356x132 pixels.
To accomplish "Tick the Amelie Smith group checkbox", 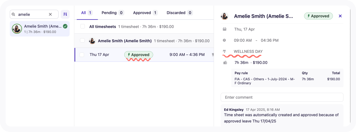I will tap(82, 41).
